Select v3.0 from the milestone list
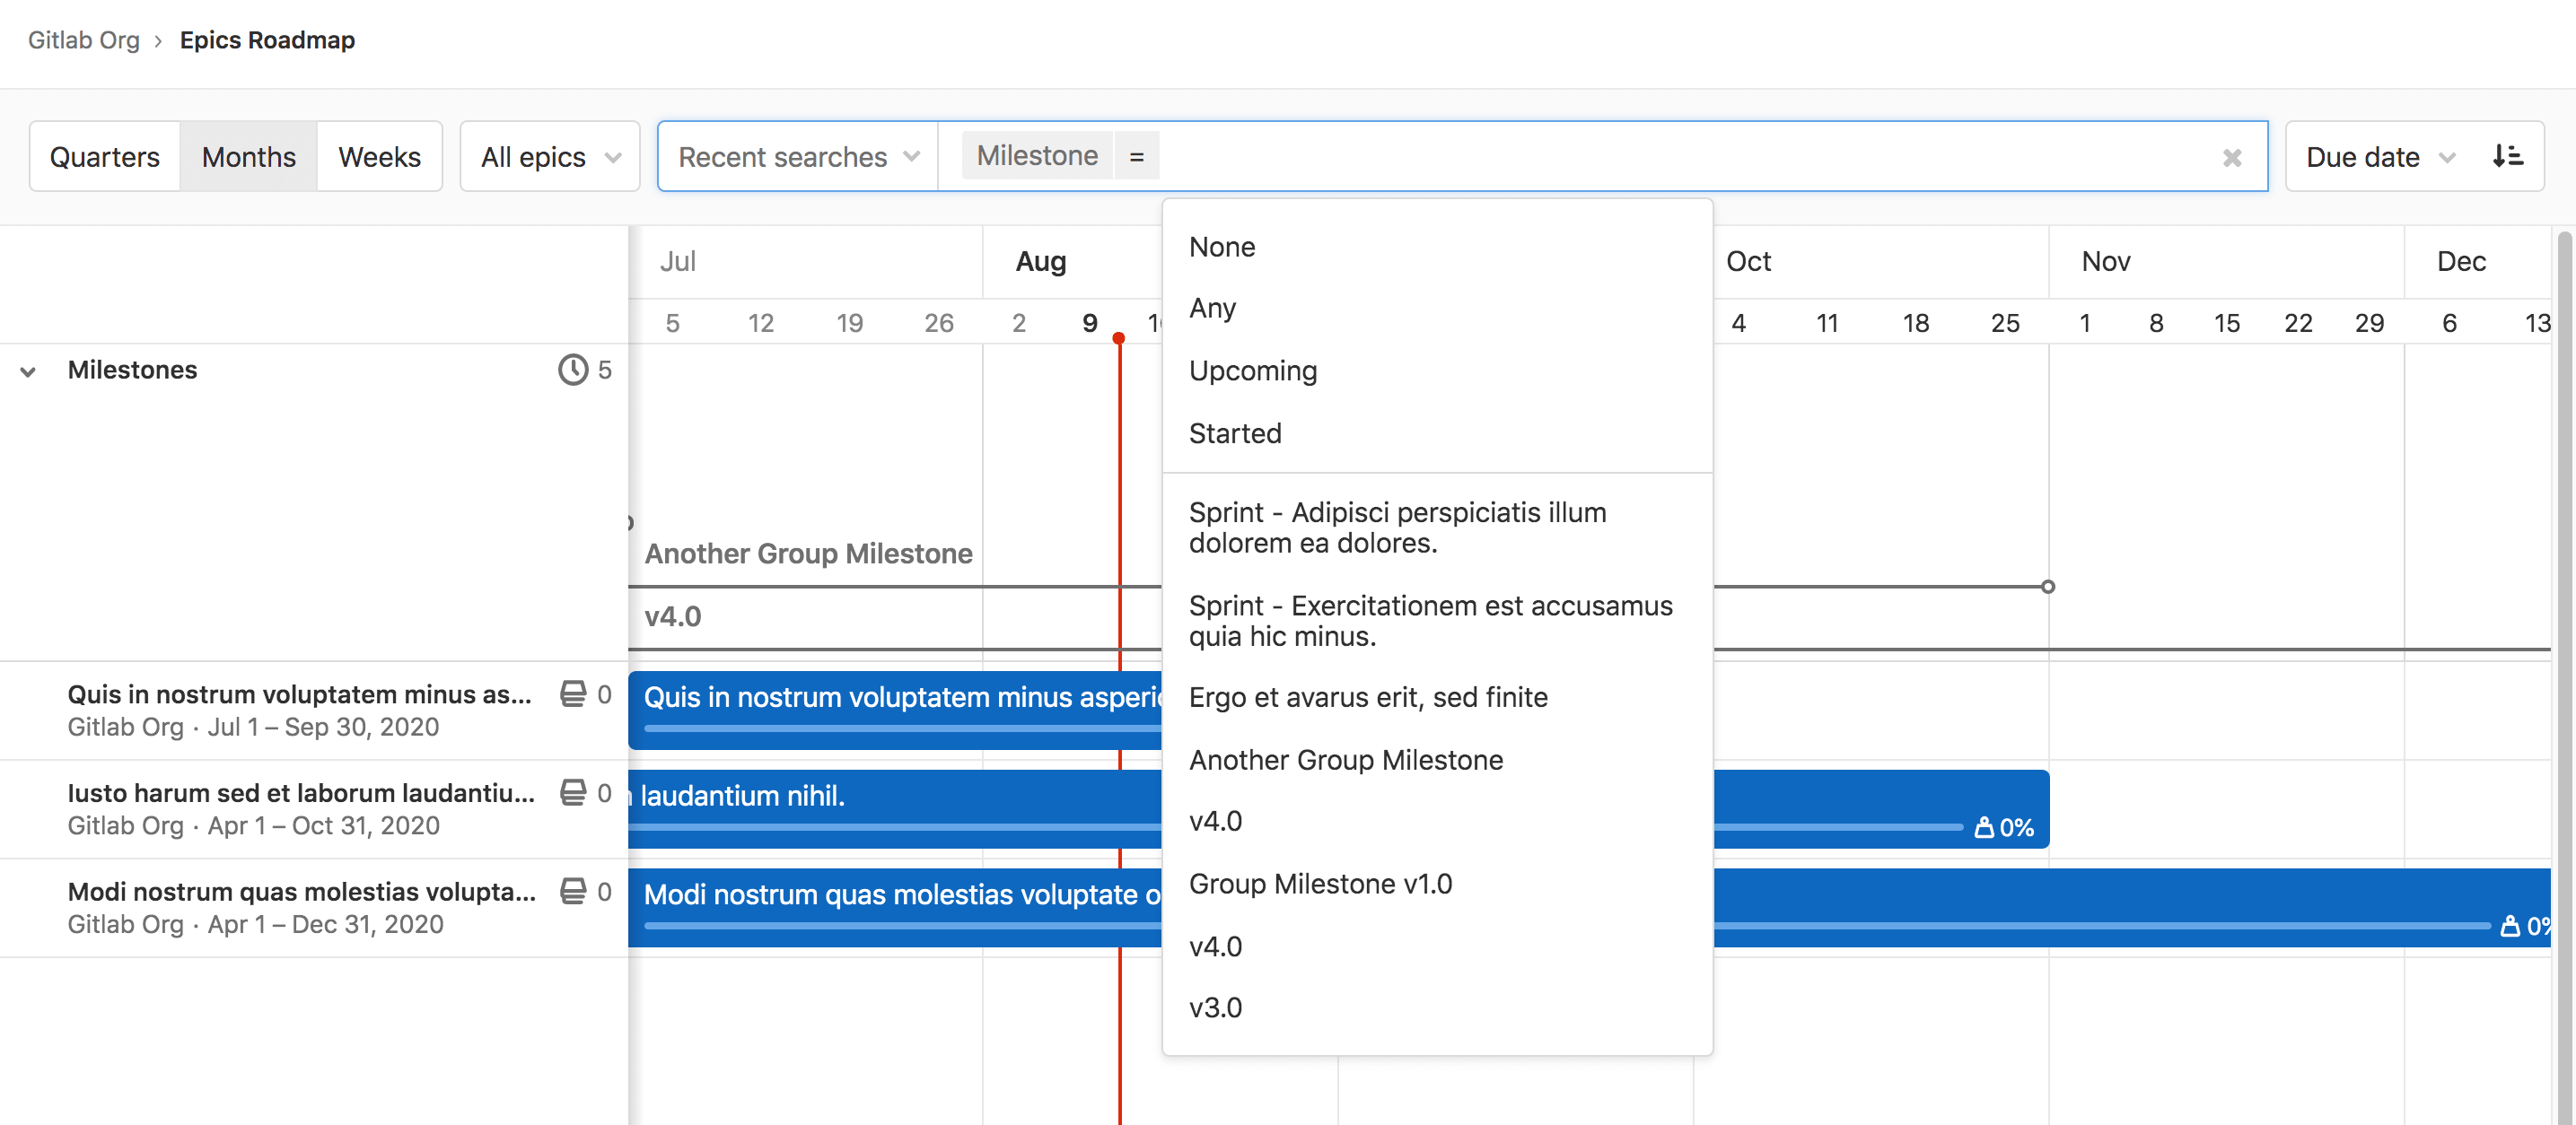 (1216, 1007)
